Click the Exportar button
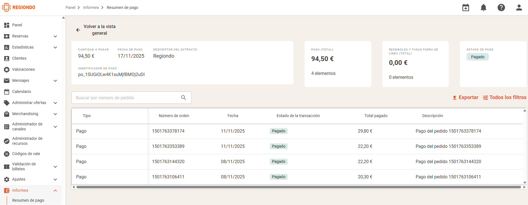528x205 pixels. click(x=465, y=97)
